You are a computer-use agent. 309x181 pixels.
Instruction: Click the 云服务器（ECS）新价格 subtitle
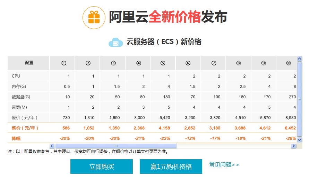click(x=164, y=42)
